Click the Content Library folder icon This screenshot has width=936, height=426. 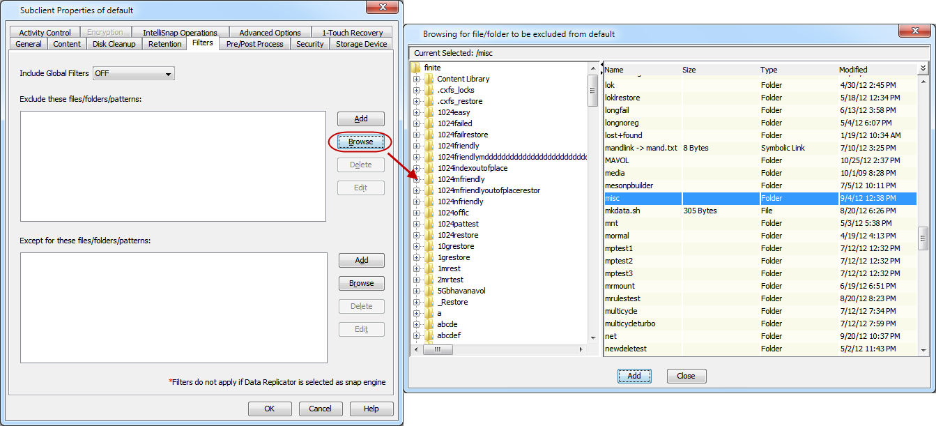pos(429,79)
